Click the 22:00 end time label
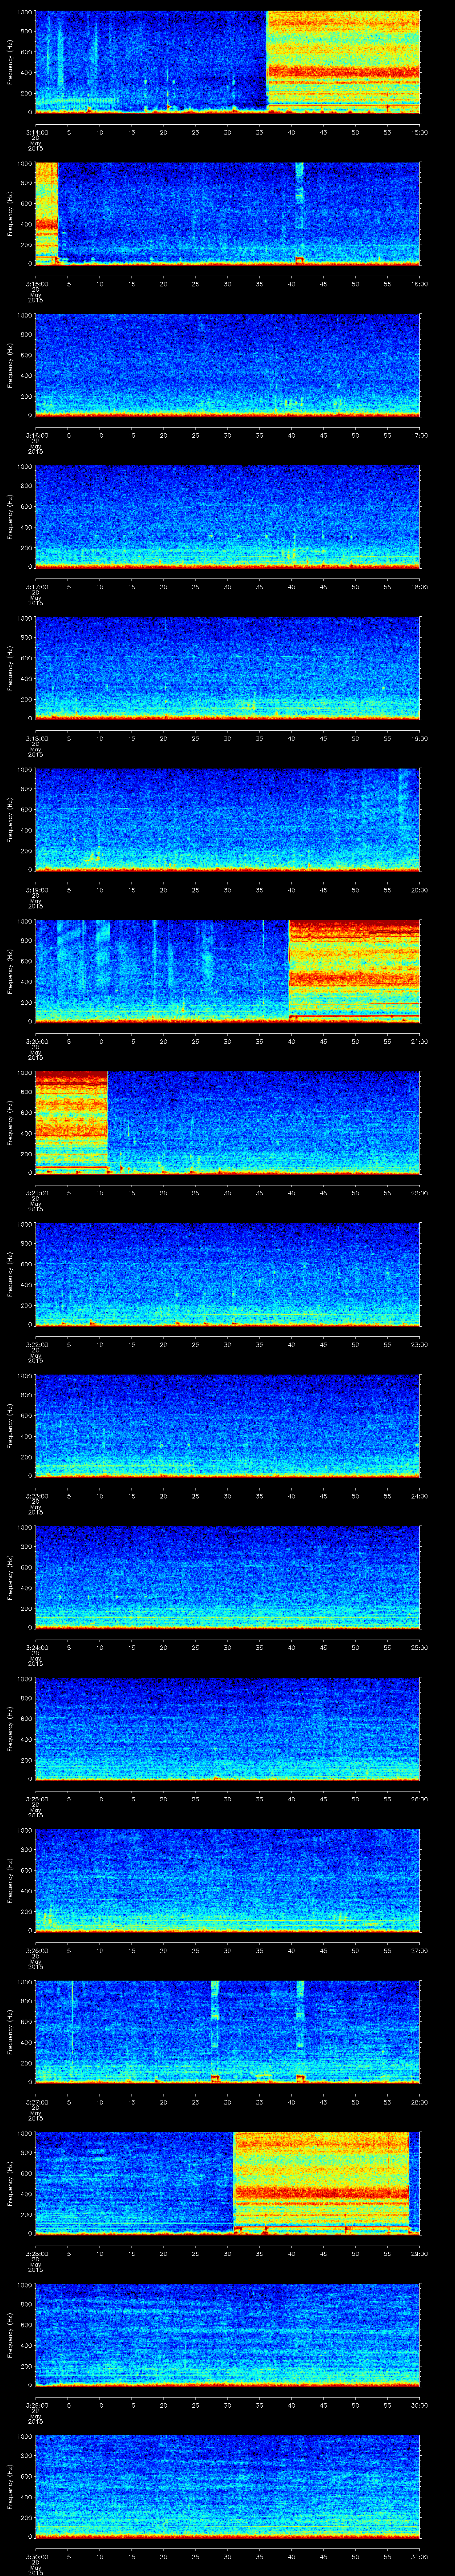Screen dimensions: 455x2576 tap(419, 1193)
